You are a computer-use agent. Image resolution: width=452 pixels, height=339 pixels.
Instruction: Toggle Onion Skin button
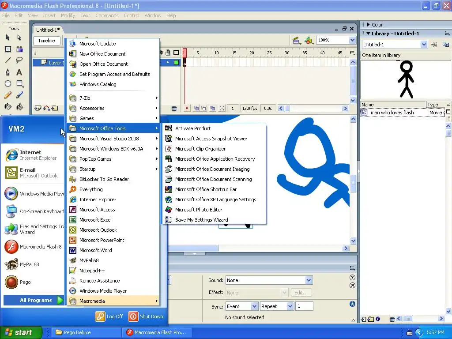coord(196,109)
